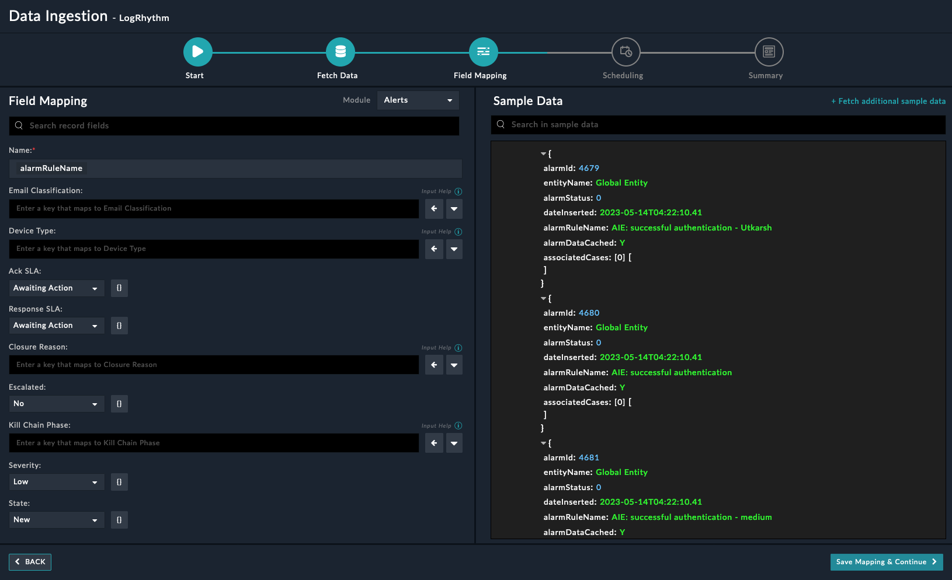Click left arrow button beside Device Type field

[x=434, y=249]
